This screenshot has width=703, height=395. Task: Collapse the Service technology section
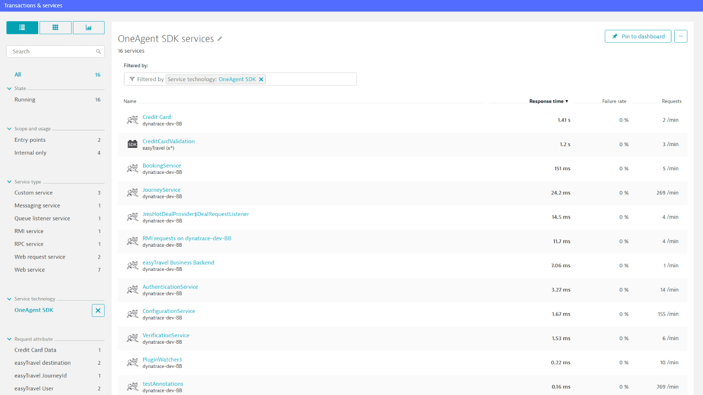click(9, 299)
